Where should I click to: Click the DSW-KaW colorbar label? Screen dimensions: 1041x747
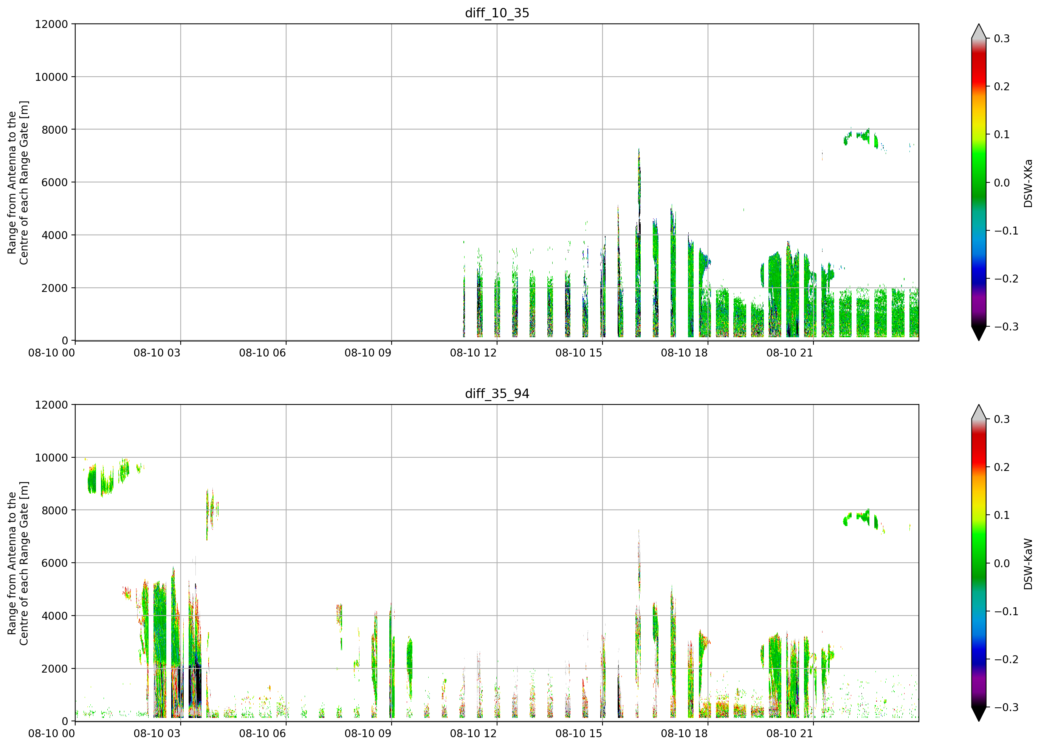(x=1028, y=564)
